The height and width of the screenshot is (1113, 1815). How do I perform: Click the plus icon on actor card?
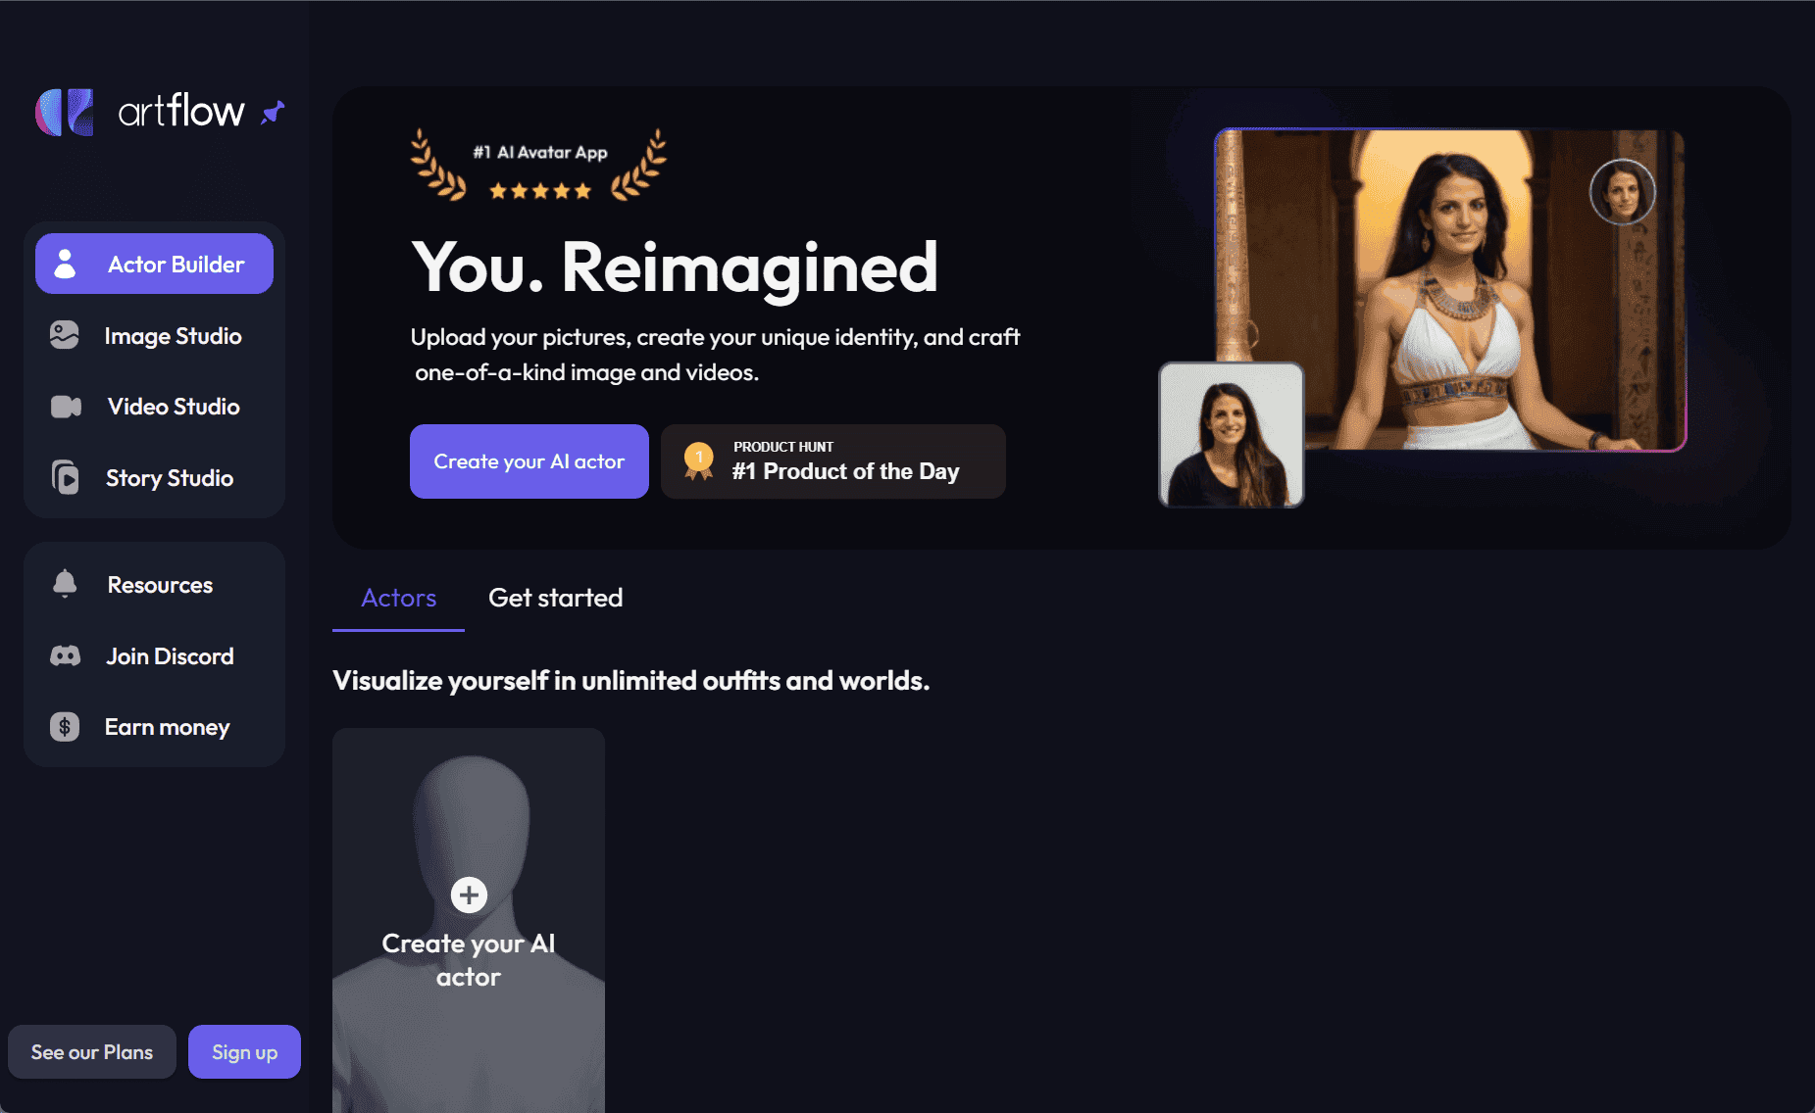click(469, 895)
